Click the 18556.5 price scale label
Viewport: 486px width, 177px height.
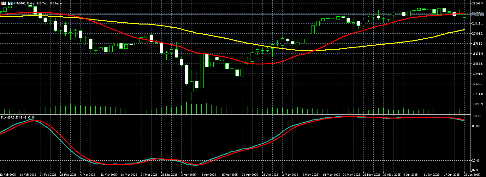click(x=477, y=64)
